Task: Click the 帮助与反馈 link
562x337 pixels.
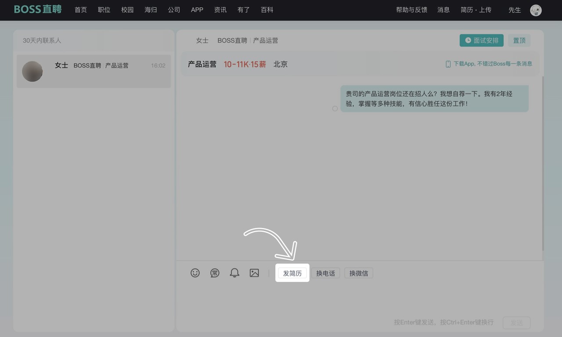Action: (x=411, y=10)
